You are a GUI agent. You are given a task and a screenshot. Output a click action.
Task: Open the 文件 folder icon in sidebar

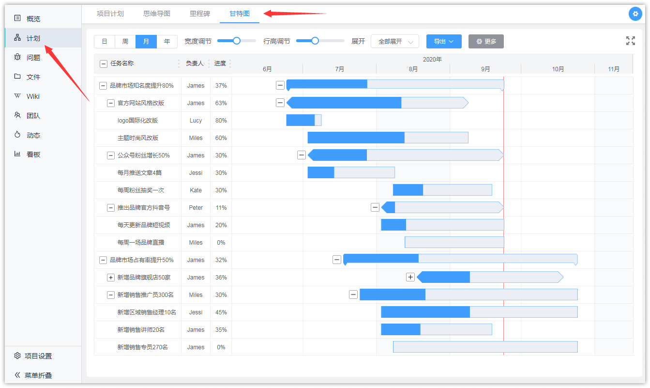(x=17, y=77)
